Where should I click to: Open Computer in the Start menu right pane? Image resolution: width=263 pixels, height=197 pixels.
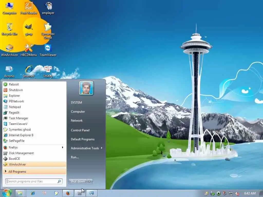coord(78,112)
